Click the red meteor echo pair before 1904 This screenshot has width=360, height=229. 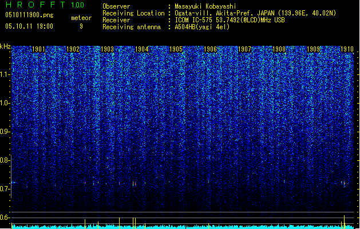coord(134,184)
